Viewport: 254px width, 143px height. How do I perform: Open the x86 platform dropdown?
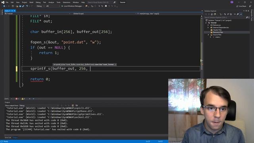[x=53, y=6]
